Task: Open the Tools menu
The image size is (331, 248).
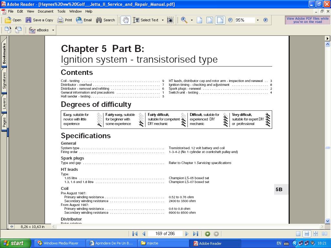Action: (61, 11)
